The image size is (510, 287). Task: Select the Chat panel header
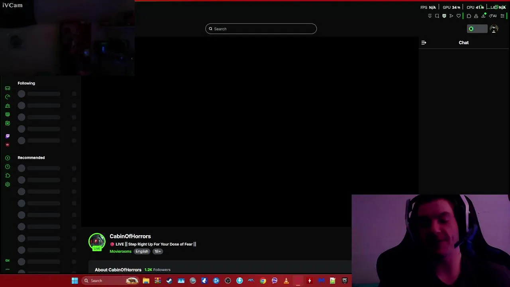(464, 43)
